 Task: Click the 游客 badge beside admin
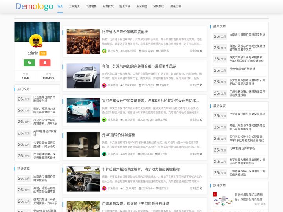(x=43, y=53)
